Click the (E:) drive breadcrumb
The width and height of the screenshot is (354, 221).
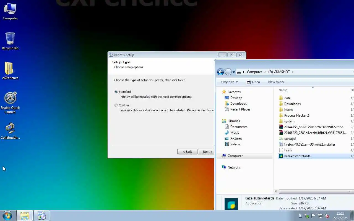279,72
